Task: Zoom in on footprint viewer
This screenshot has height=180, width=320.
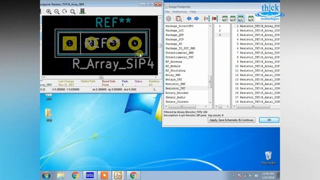Action: 49,11
